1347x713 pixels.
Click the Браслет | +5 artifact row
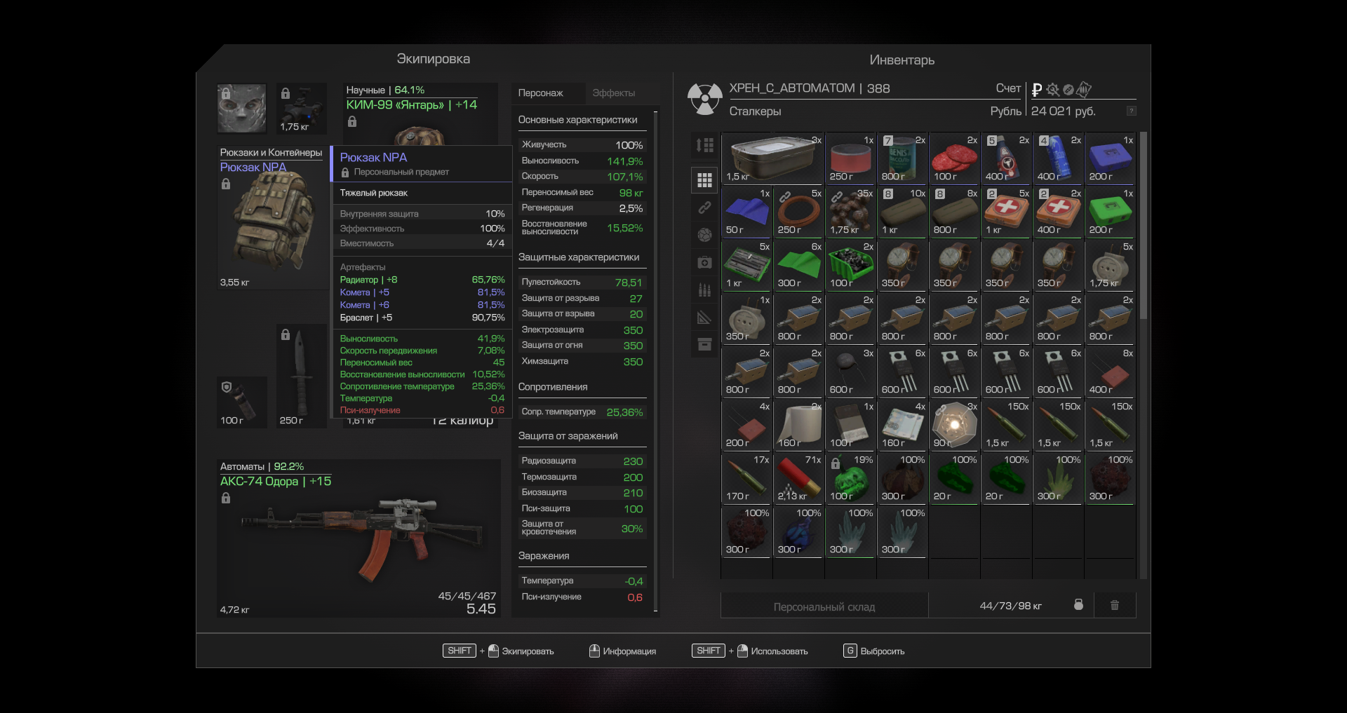click(x=422, y=318)
